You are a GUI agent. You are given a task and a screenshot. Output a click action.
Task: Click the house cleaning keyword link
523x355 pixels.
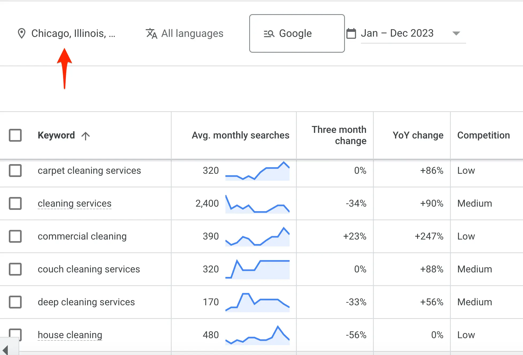[x=70, y=335]
